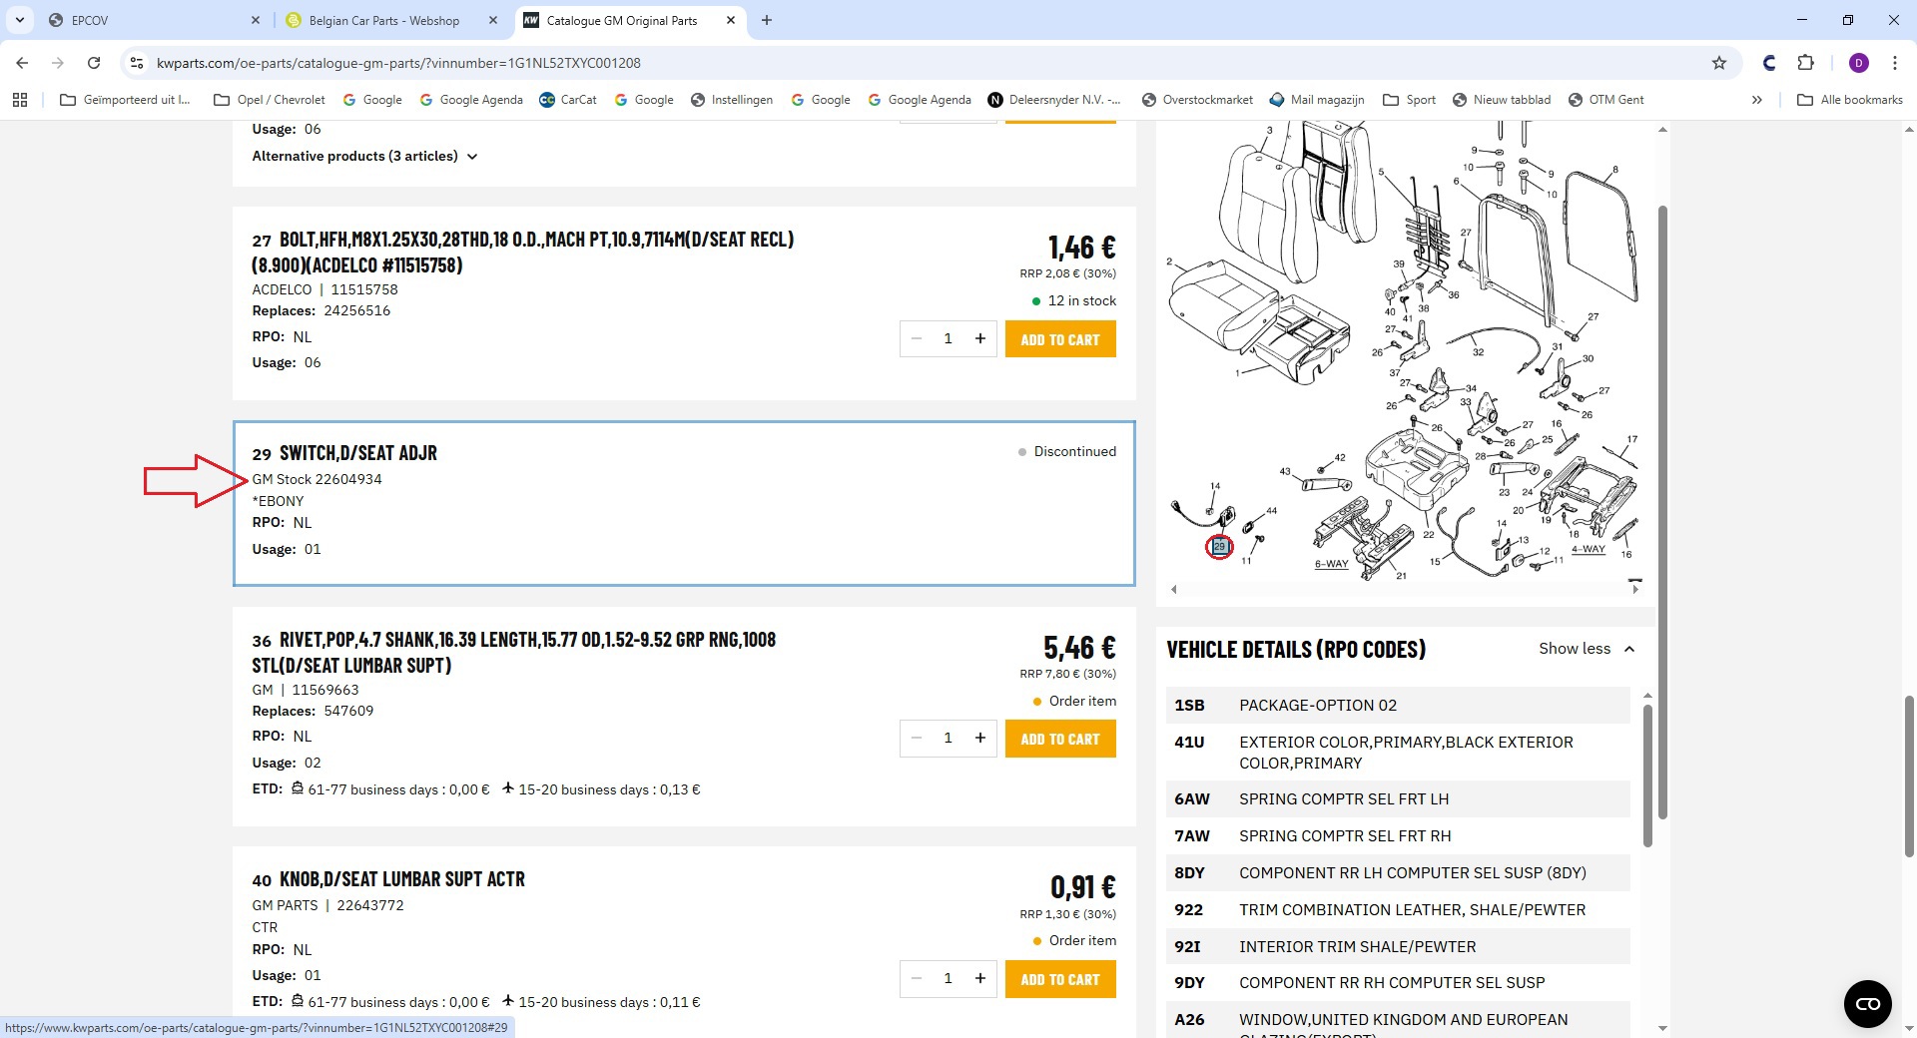Image resolution: width=1917 pixels, height=1038 pixels.
Task: Click the Discontinued status on part 29
Action: click(x=1066, y=452)
